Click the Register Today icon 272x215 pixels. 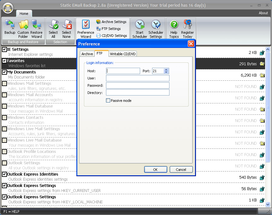click(x=188, y=28)
